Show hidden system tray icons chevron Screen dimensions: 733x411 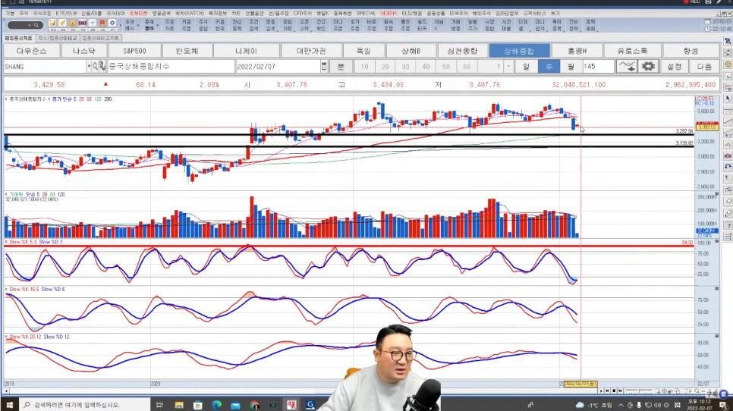tap(621, 405)
